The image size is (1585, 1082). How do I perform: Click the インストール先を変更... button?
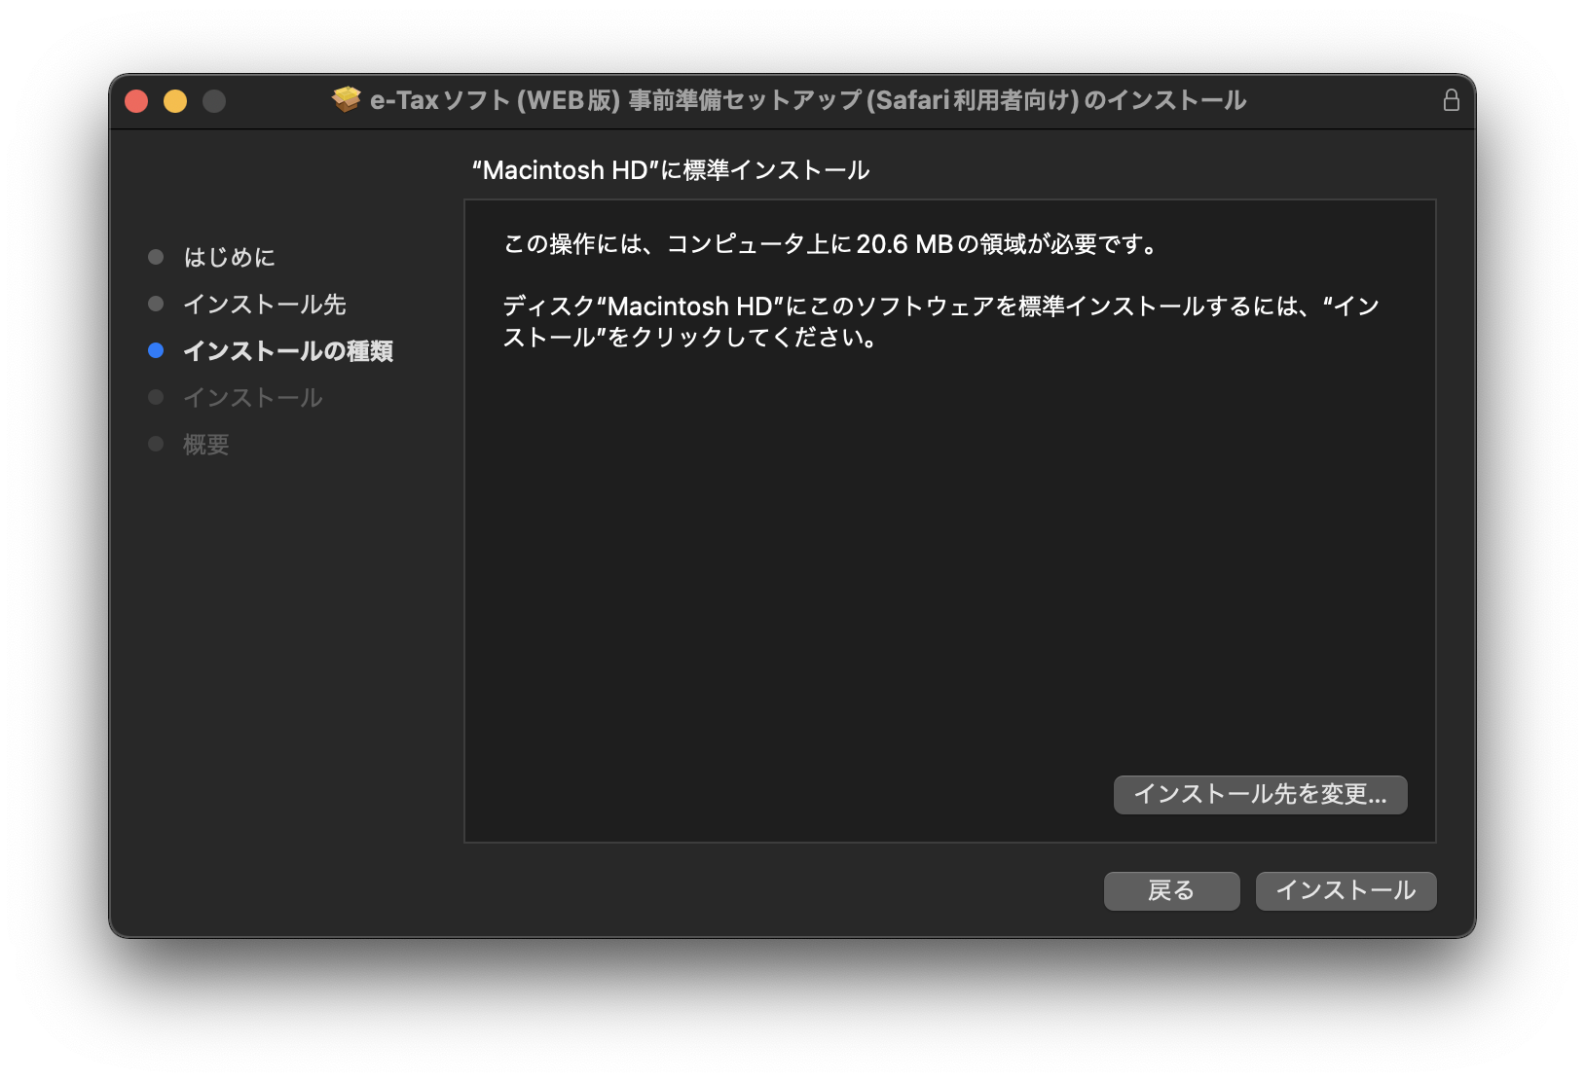coord(1260,794)
